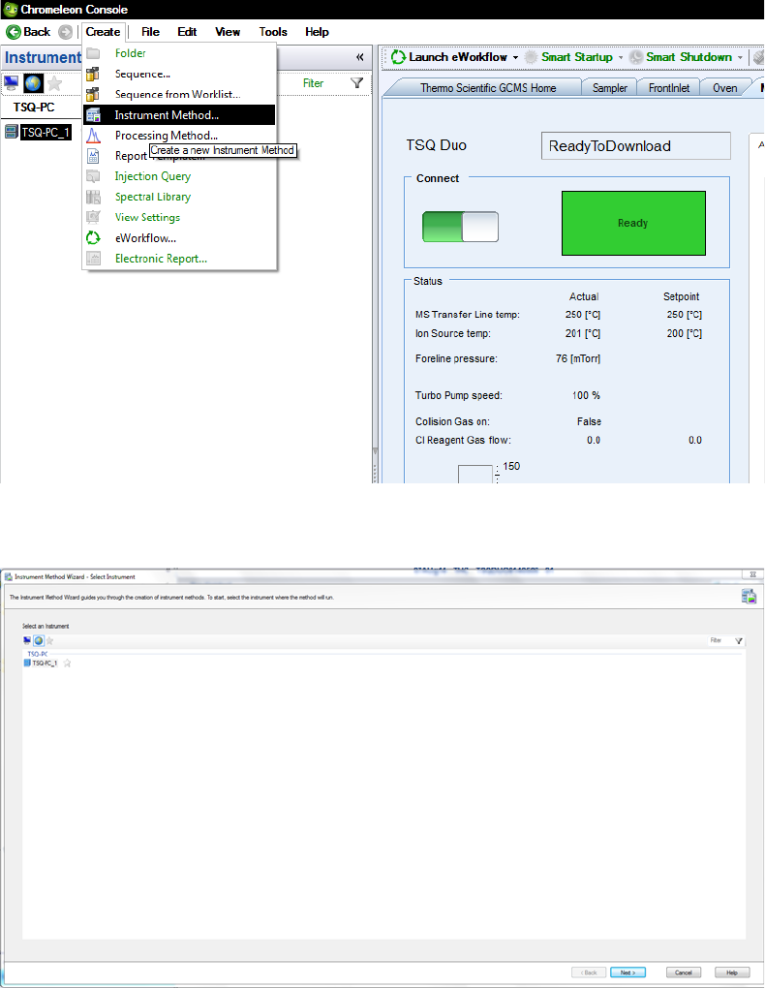This screenshot has height=988, width=765.
Task: Click the star icon in wizard toolbar
Action: 49,641
